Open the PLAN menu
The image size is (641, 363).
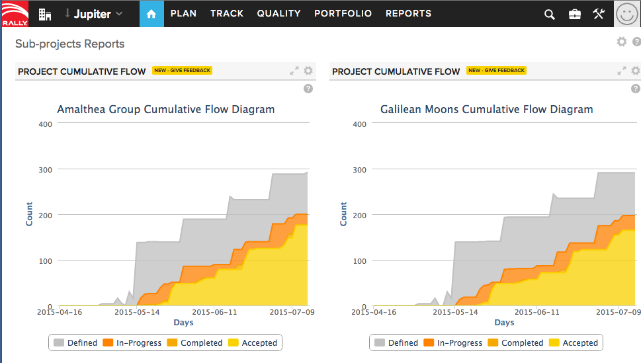[x=183, y=14]
